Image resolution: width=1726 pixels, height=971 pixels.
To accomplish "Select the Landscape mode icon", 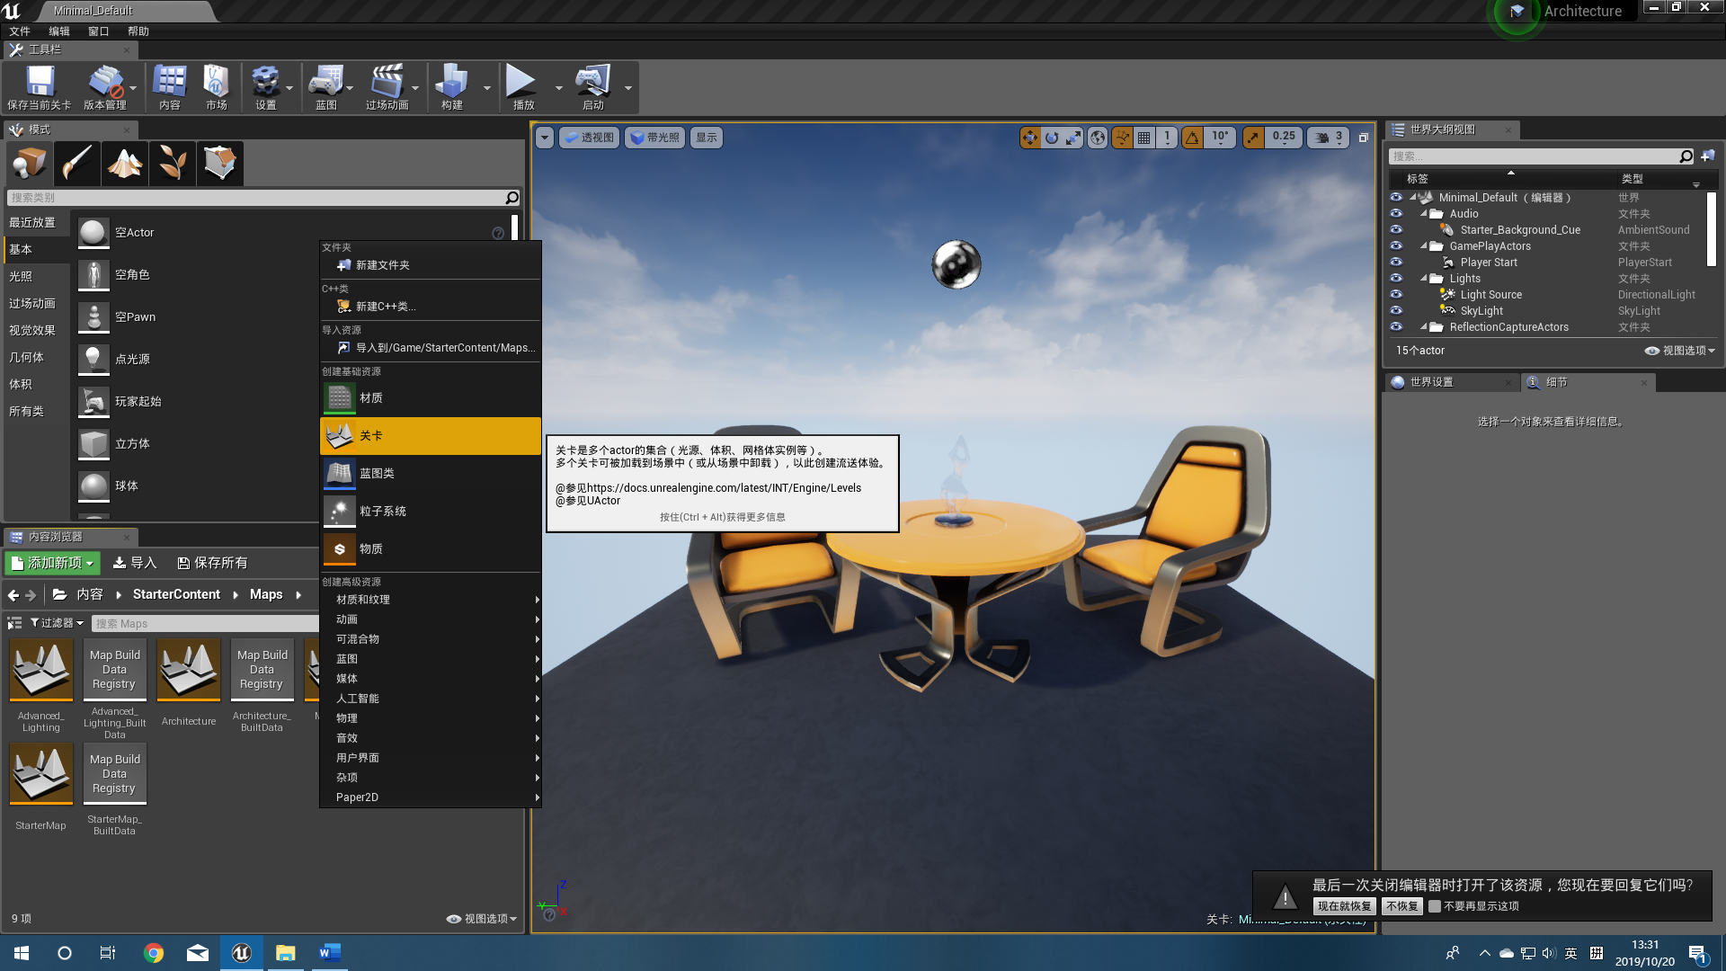I will tap(124, 164).
